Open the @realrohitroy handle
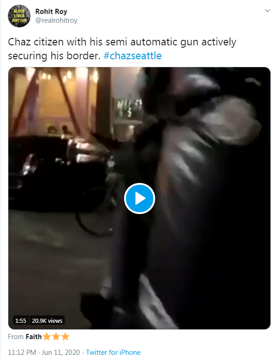The width and height of the screenshot is (276, 359). click(56, 20)
